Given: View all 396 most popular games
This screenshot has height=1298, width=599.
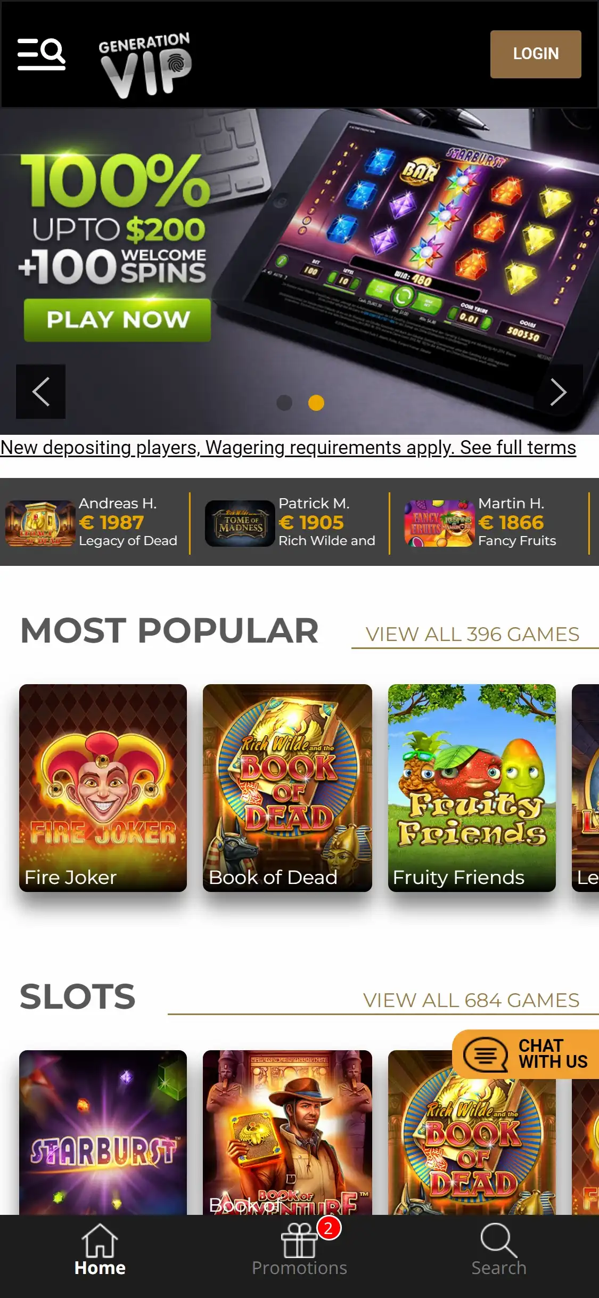Looking at the screenshot, I should tap(472, 634).
